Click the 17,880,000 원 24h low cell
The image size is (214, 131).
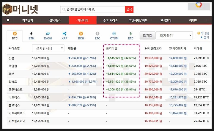178,58
